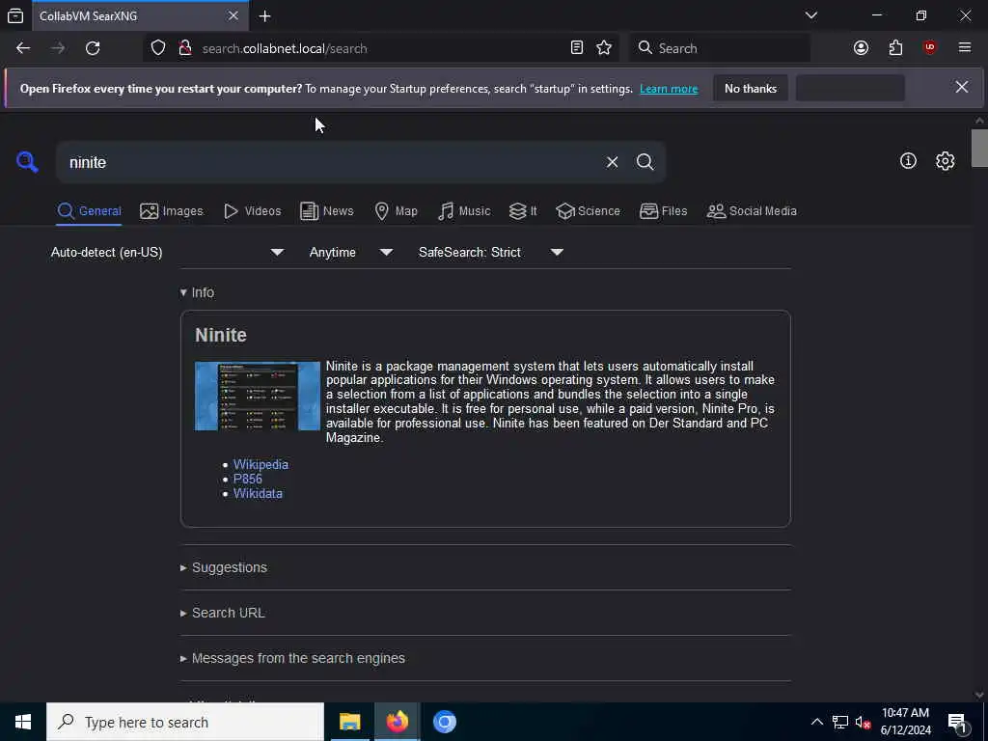Show hidden system tray icons

click(816, 722)
